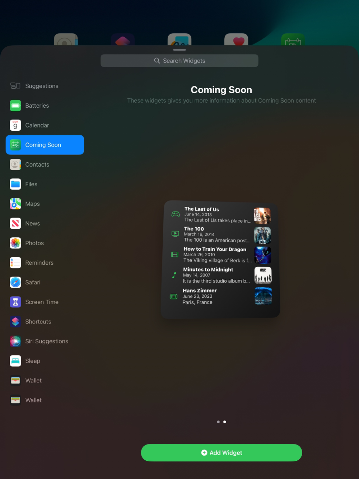Image resolution: width=359 pixels, height=479 pixels.
Task: Click the Batteries app icon
Action: coord(15,106)
